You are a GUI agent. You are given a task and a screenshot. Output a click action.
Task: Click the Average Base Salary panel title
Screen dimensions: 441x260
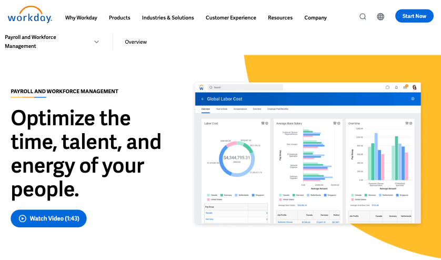coord(289,124)
